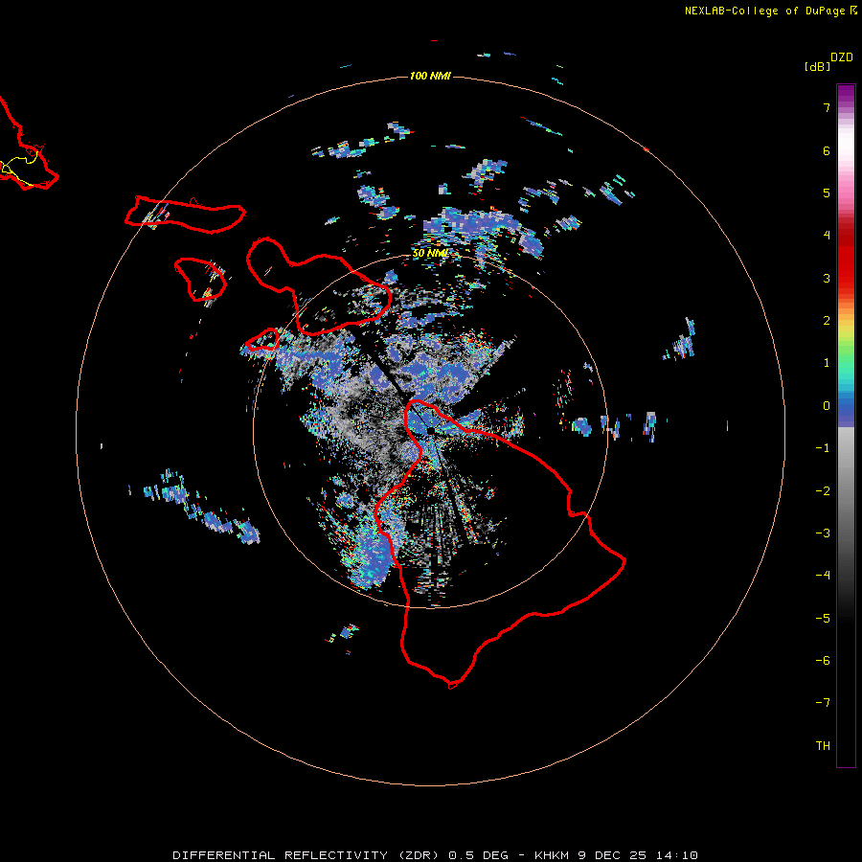Click the 1 value on the color scale
Viewport: 862px width, 862px height.
tap(827, 363)
